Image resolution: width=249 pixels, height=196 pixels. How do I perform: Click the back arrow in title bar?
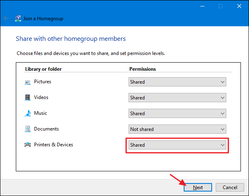pyautogui.click(x=6, y=18)
